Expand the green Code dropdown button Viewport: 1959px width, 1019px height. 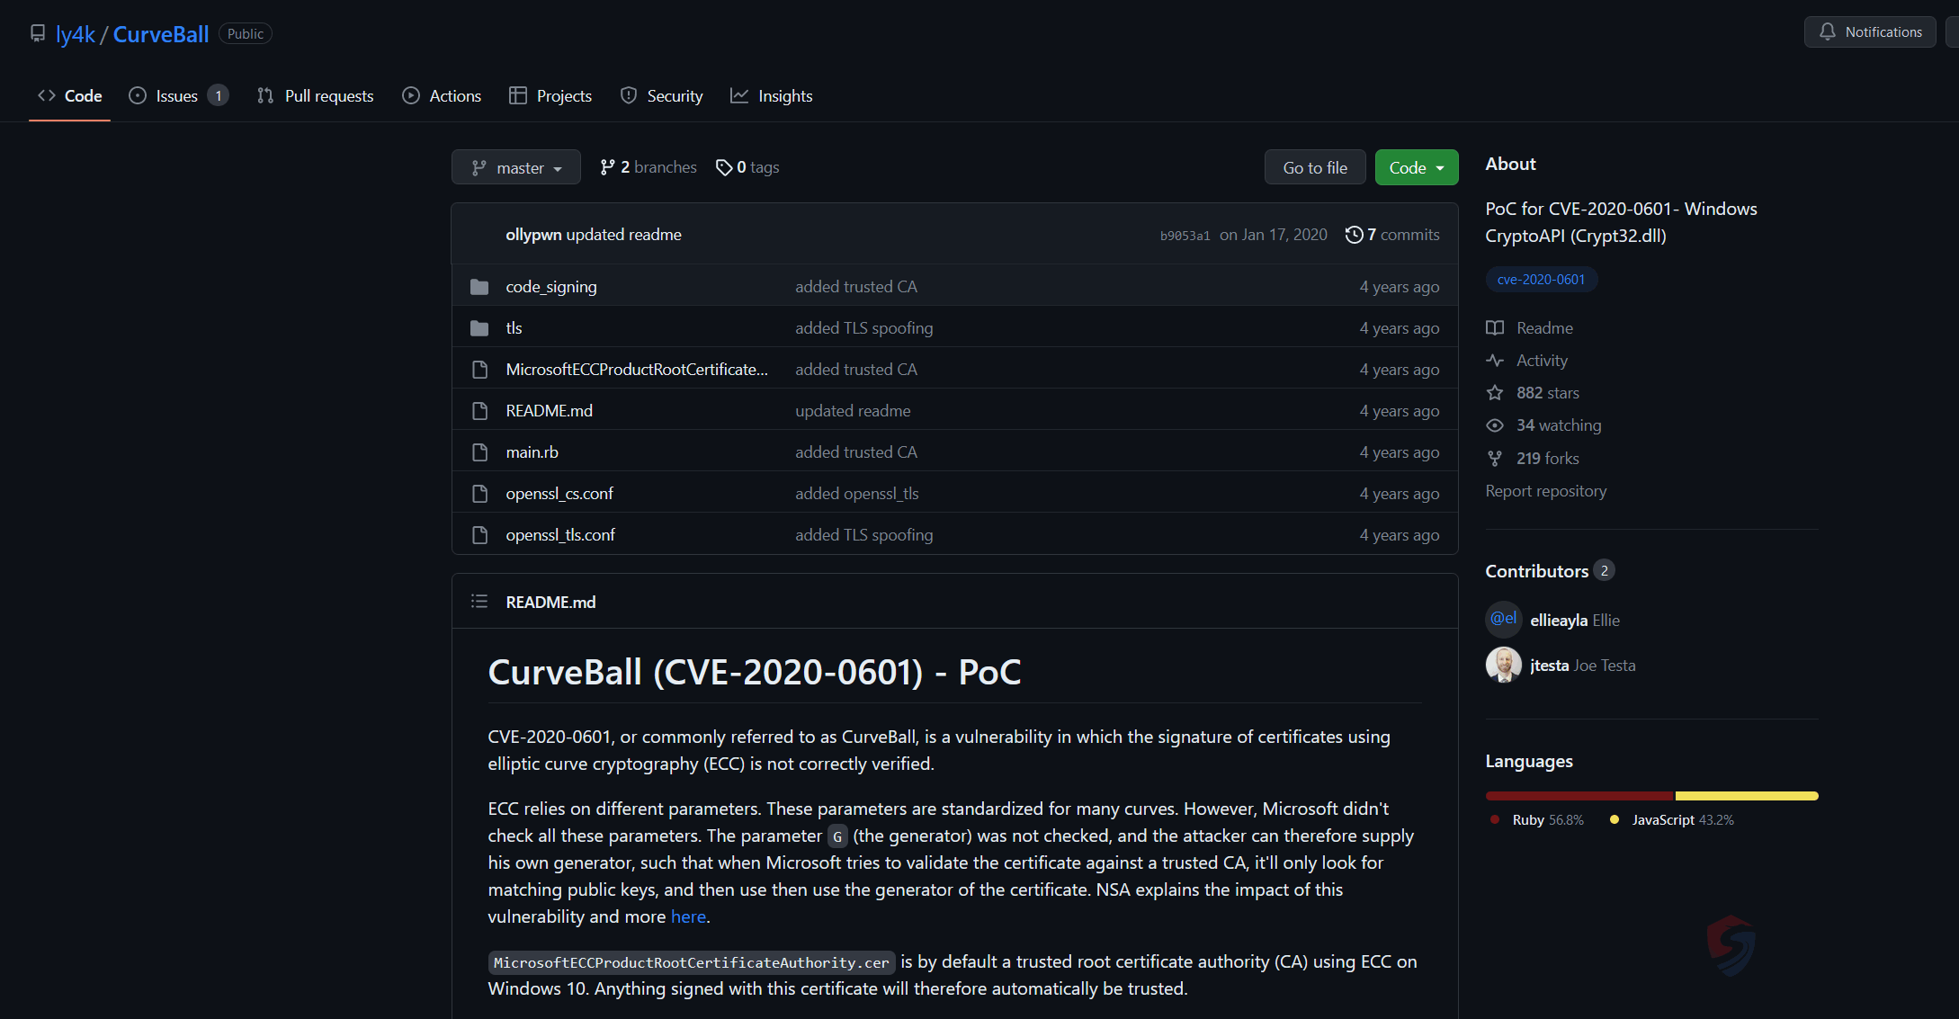click(x=1416, y=168)
